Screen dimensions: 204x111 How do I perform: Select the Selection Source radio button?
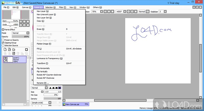(3, 45)
